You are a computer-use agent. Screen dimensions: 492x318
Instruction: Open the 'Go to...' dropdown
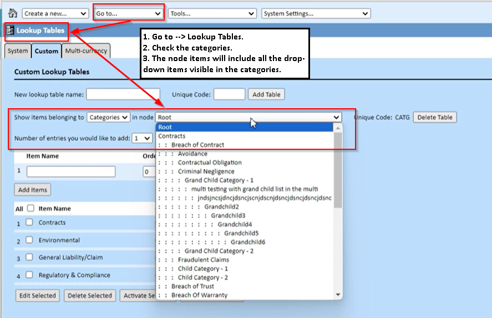[129, 13]
